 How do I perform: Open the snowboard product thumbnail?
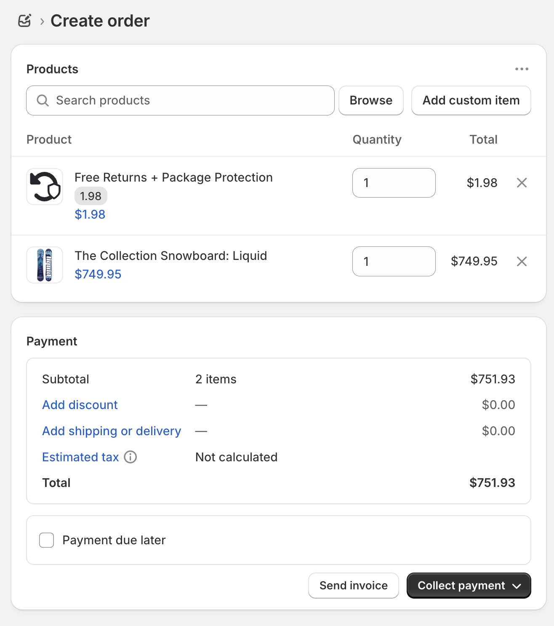tap(45, 265)
